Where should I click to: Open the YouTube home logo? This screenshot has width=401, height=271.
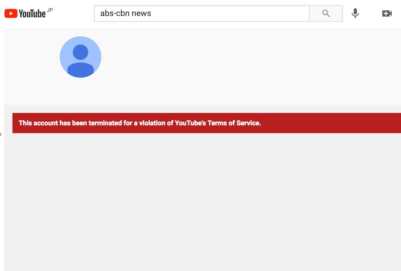[x=25, y=13]
